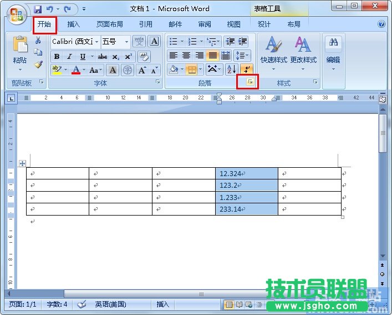Click the Cut scissors icon

coord(38,41)
